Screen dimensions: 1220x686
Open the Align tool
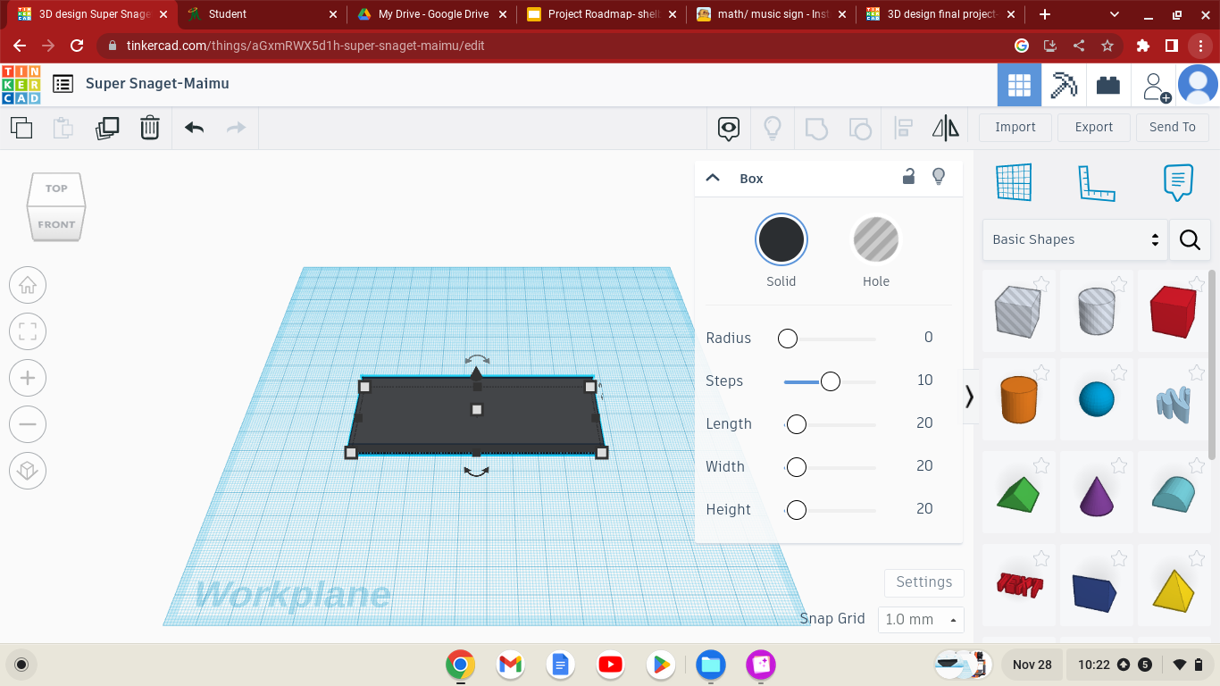pyautogui.click(x=903, y=128)
